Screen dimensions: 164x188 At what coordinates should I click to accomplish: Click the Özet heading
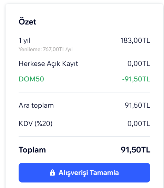tap(28, 22)
